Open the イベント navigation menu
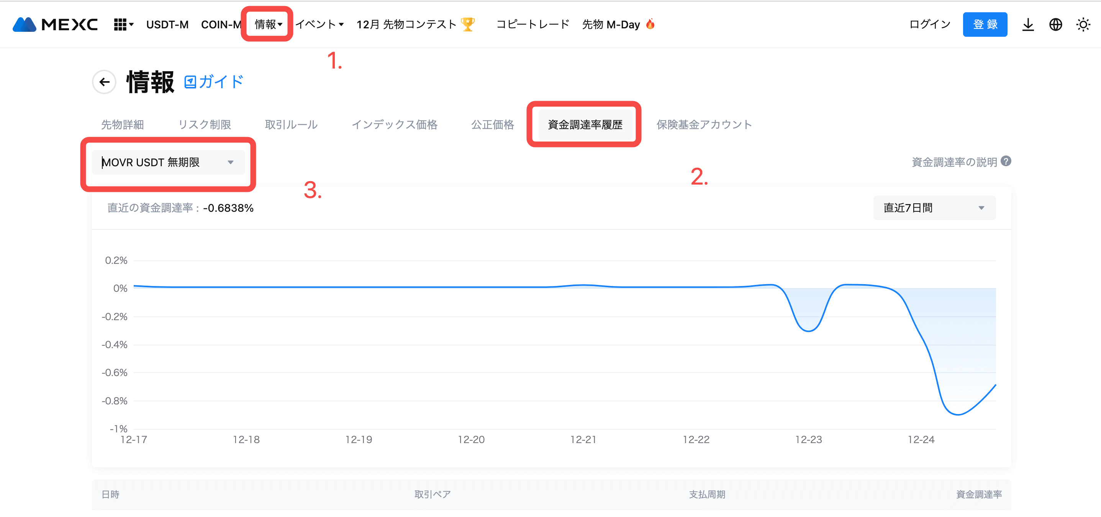Screen dimensions: 1101x517 click(x=319, y=25)
